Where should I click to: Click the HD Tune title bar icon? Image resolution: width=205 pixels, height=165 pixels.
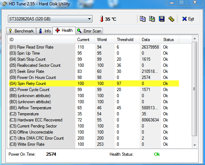coord(4,4)
